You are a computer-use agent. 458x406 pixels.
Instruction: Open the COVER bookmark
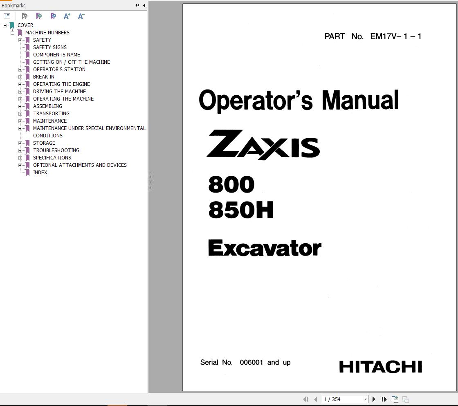[x=25, y=25]
